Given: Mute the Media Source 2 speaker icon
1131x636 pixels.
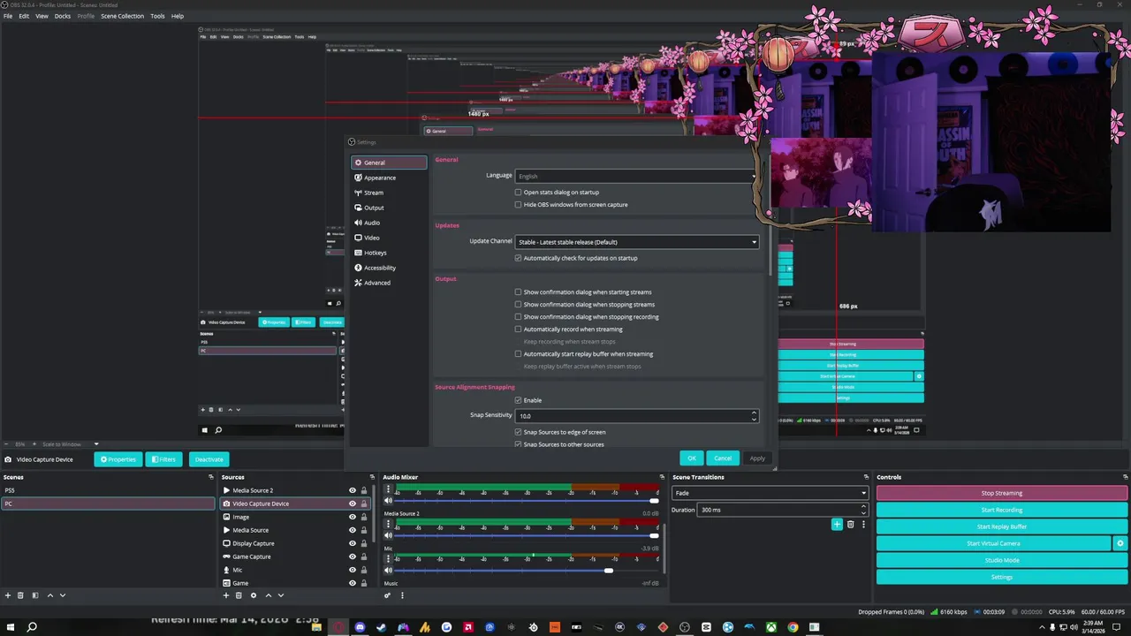Looking at the screenshot, I should click(388, 534).
